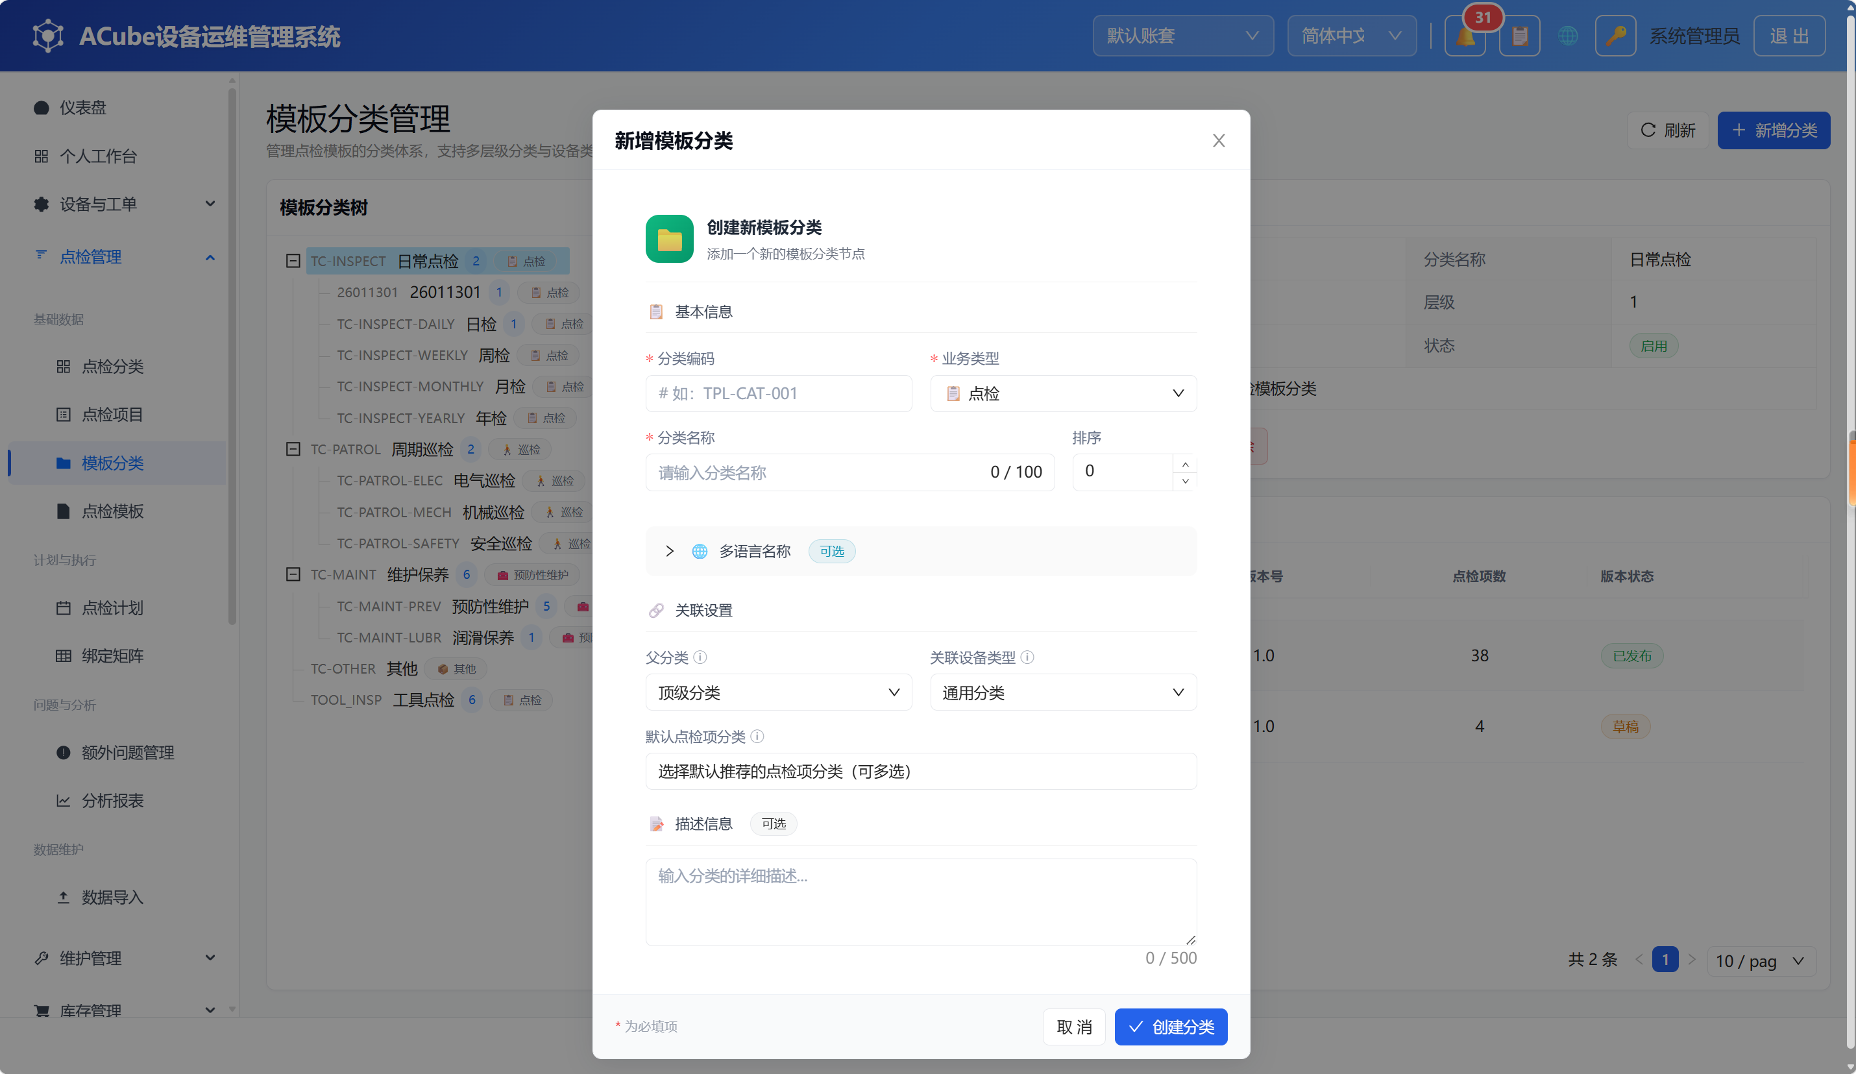Viewport: 1856px width, 1074px height.
Task: Click the 刷新 button
Action: (x=1667, y=130)
